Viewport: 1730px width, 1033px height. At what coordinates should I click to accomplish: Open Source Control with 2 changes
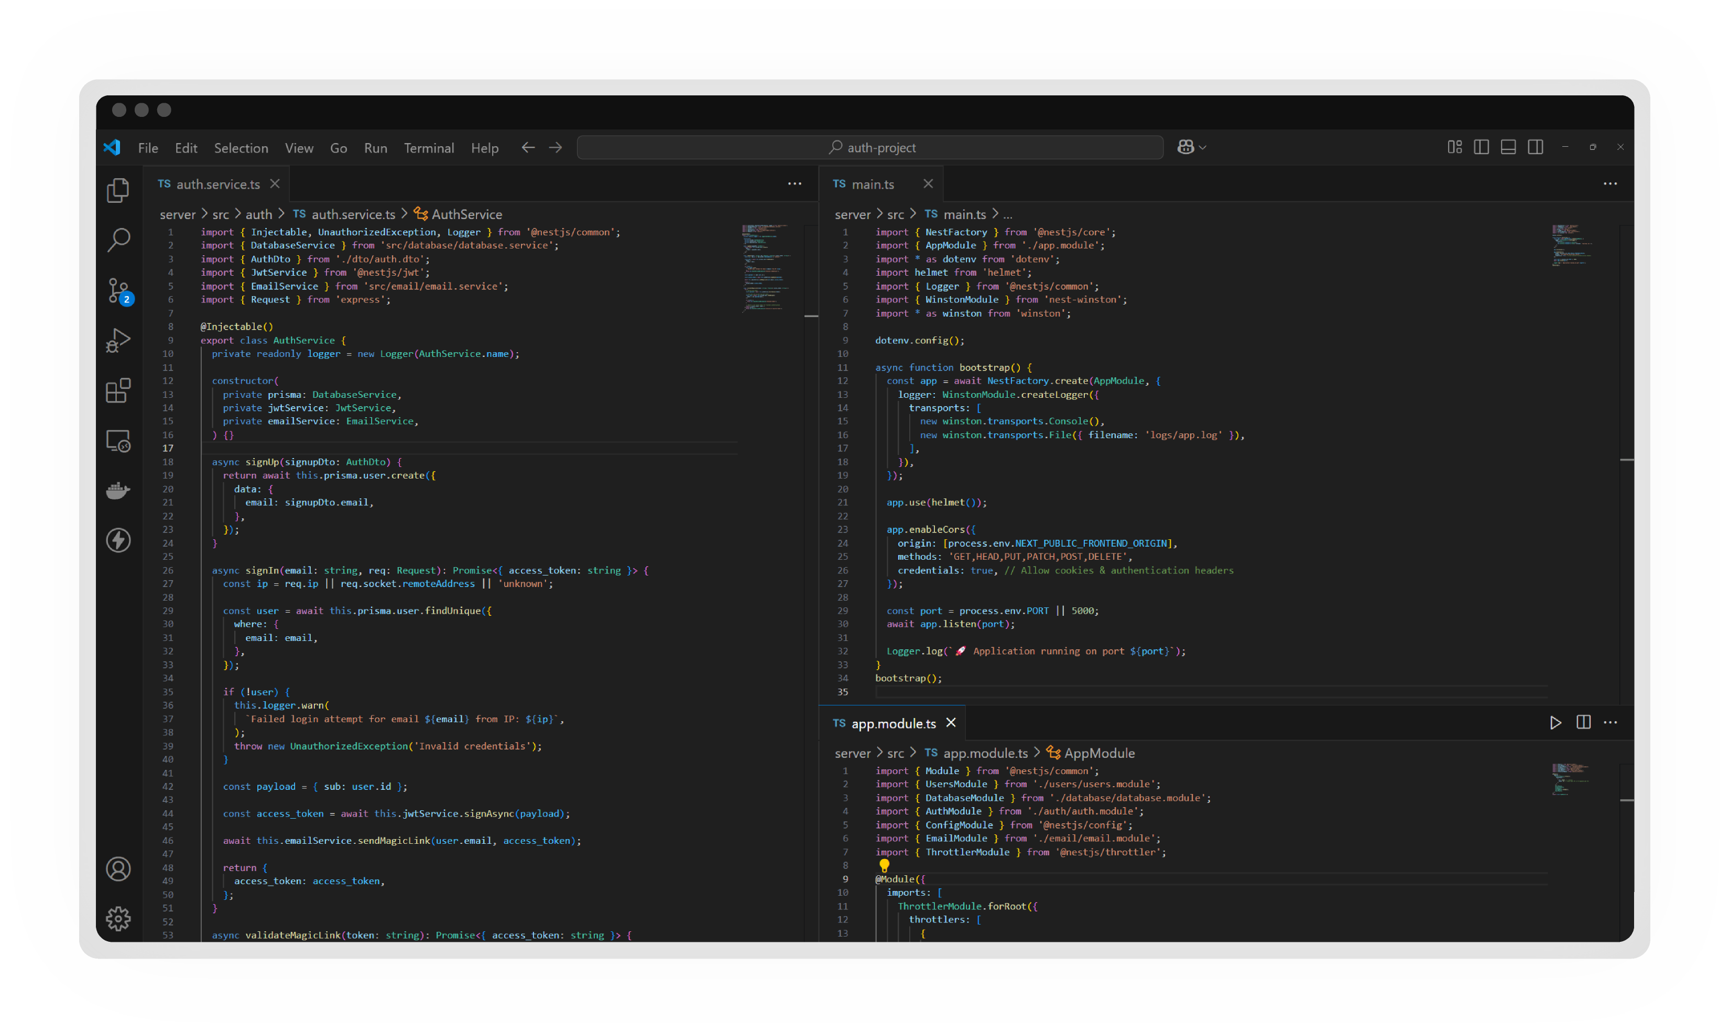[118, 290]
